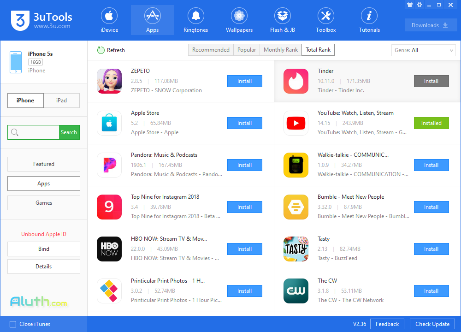Click the search magnifier icon
Screen dimensions: 461x332
(15, 132)
